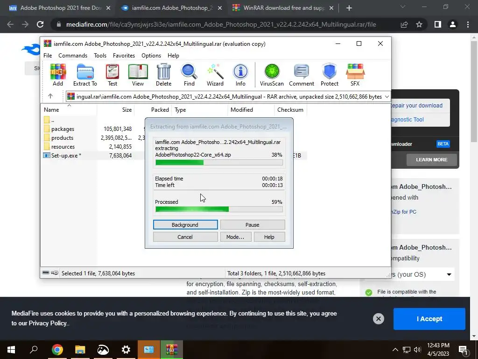The height and width of the screenshot is (359, 478).
Task: Click the file extraction progress bar at 38%
Action: pos(219,163)
